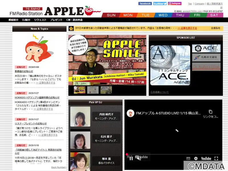Open 番組紹介 menu item
This screenshot has height=171, width=228.
(13, 20)
